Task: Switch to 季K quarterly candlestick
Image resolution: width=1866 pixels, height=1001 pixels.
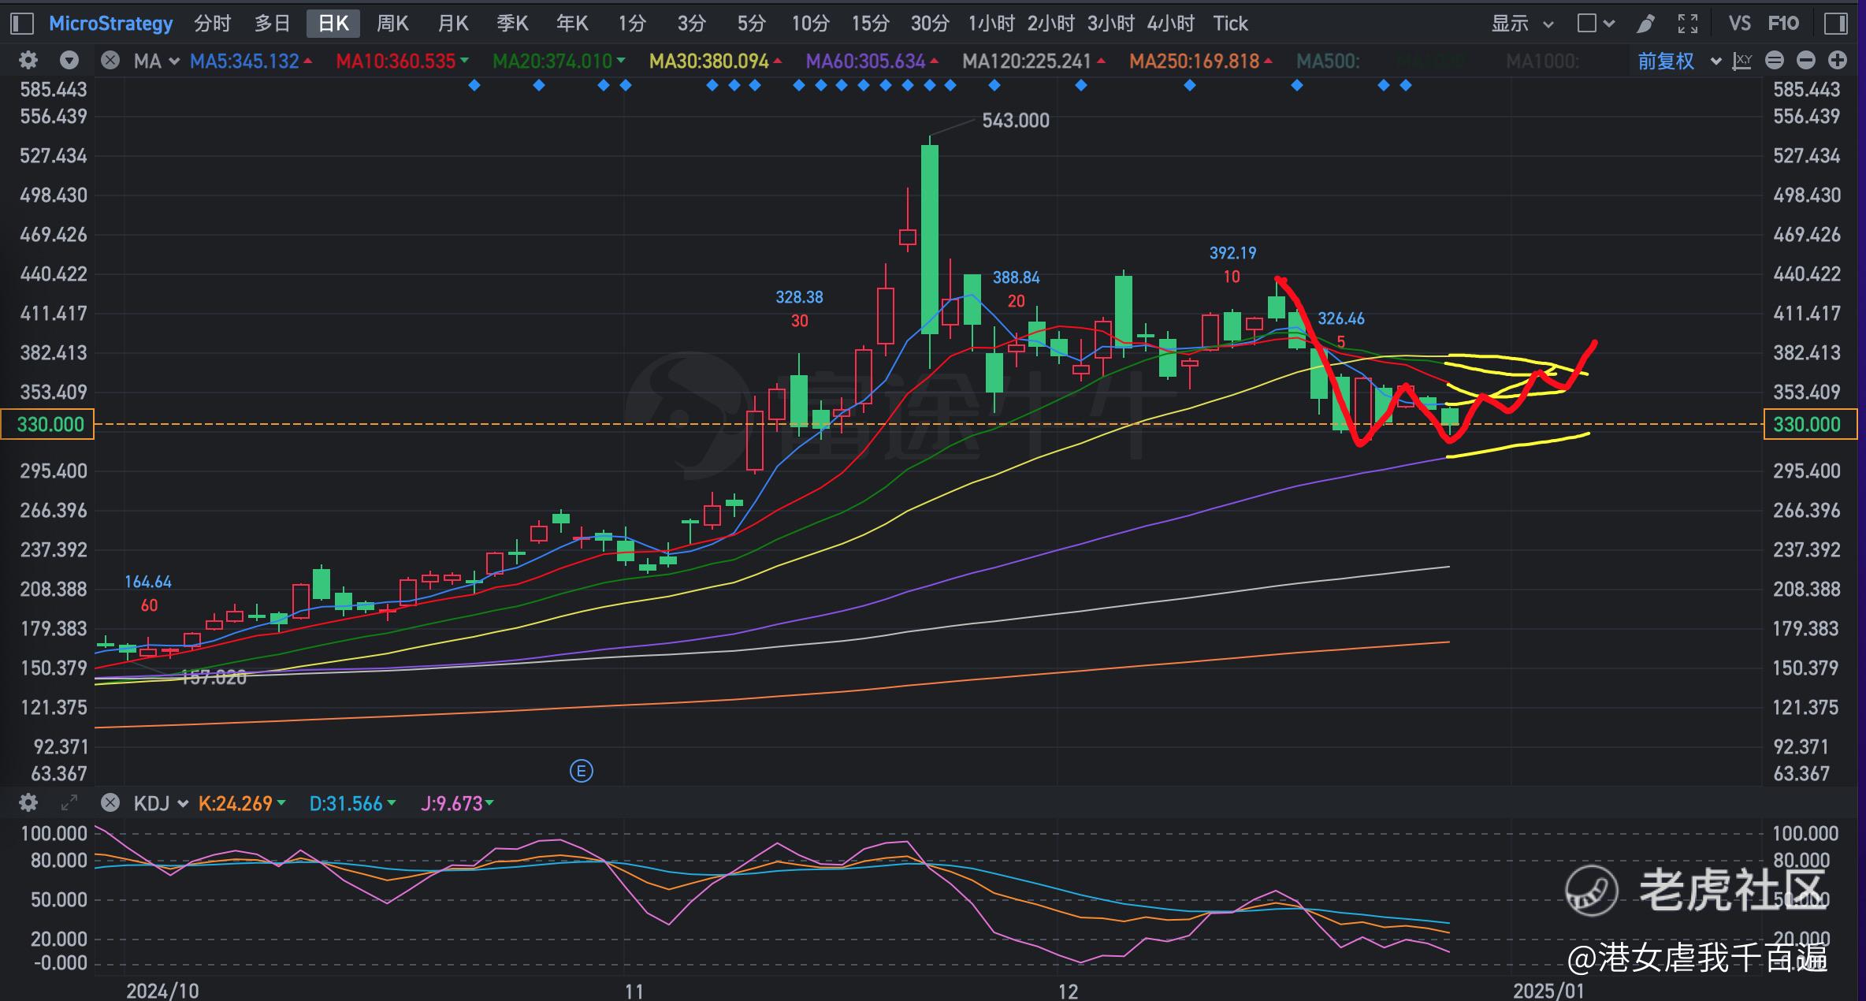Action: tap(512, 24)
